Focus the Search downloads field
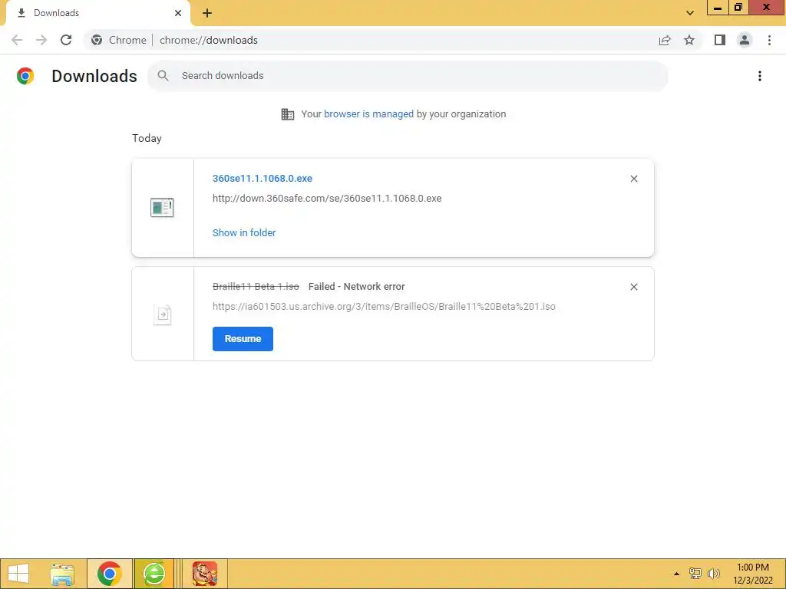 point(408,76)
